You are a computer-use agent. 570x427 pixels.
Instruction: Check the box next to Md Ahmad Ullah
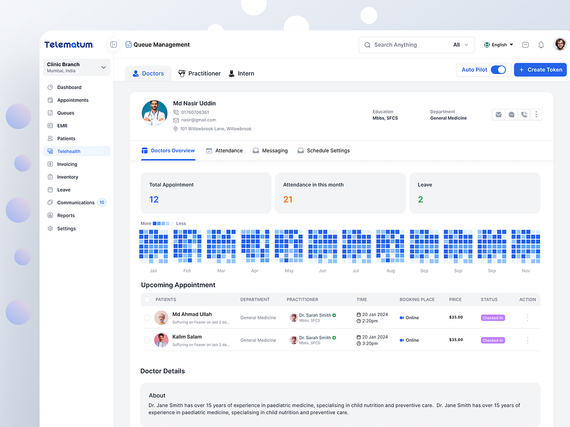tap(148, 317)
